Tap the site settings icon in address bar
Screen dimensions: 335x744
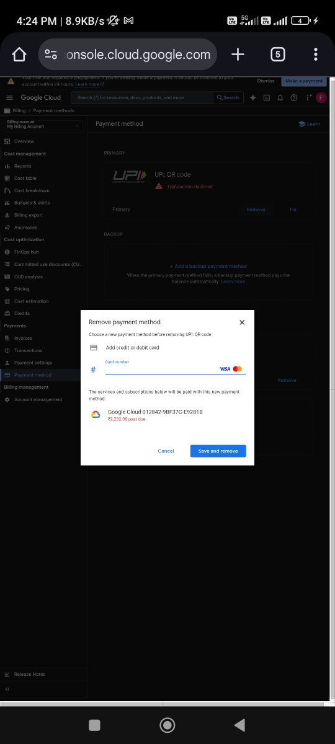click(x=51, y=55)
